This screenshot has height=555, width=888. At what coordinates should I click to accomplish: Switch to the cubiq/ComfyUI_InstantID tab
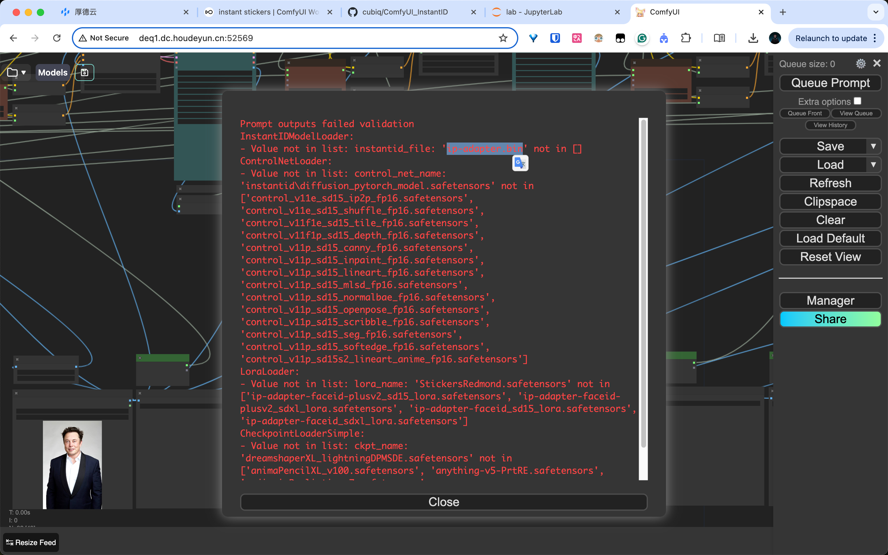[404, 12]
